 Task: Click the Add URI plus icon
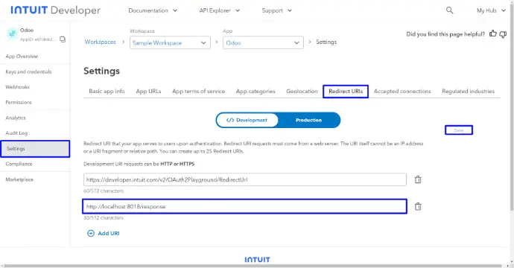pyautogui.click(x=91, y=233)
